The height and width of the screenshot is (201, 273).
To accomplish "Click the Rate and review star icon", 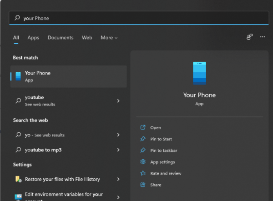I will [143, 173].
